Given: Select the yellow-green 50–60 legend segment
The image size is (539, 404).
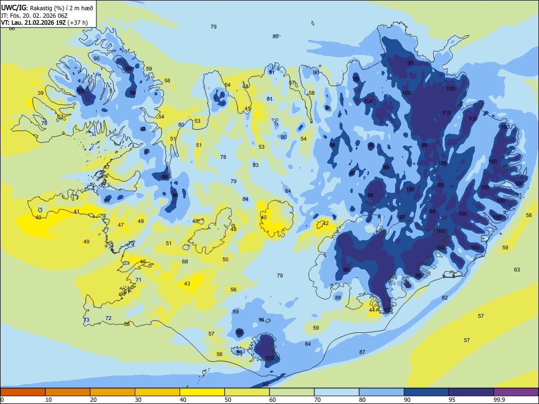Looking at the screenshot, I should pyautogui.click(x=247, y=392).
